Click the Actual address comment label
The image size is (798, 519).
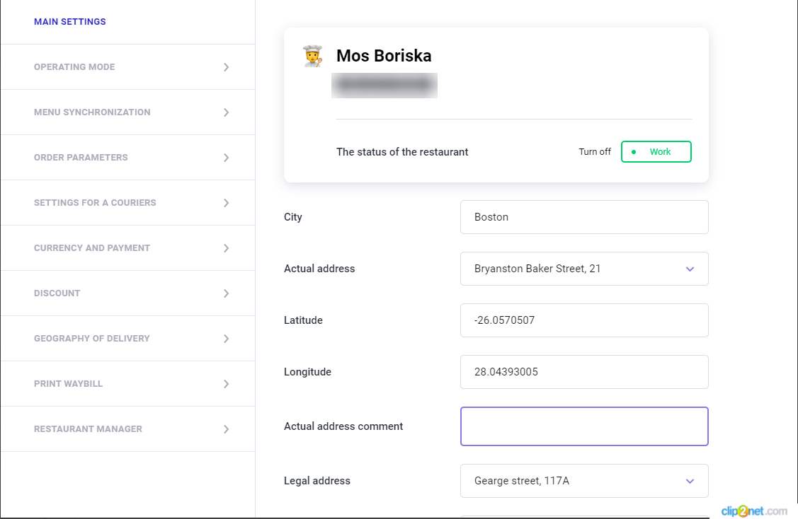[343, 426]
